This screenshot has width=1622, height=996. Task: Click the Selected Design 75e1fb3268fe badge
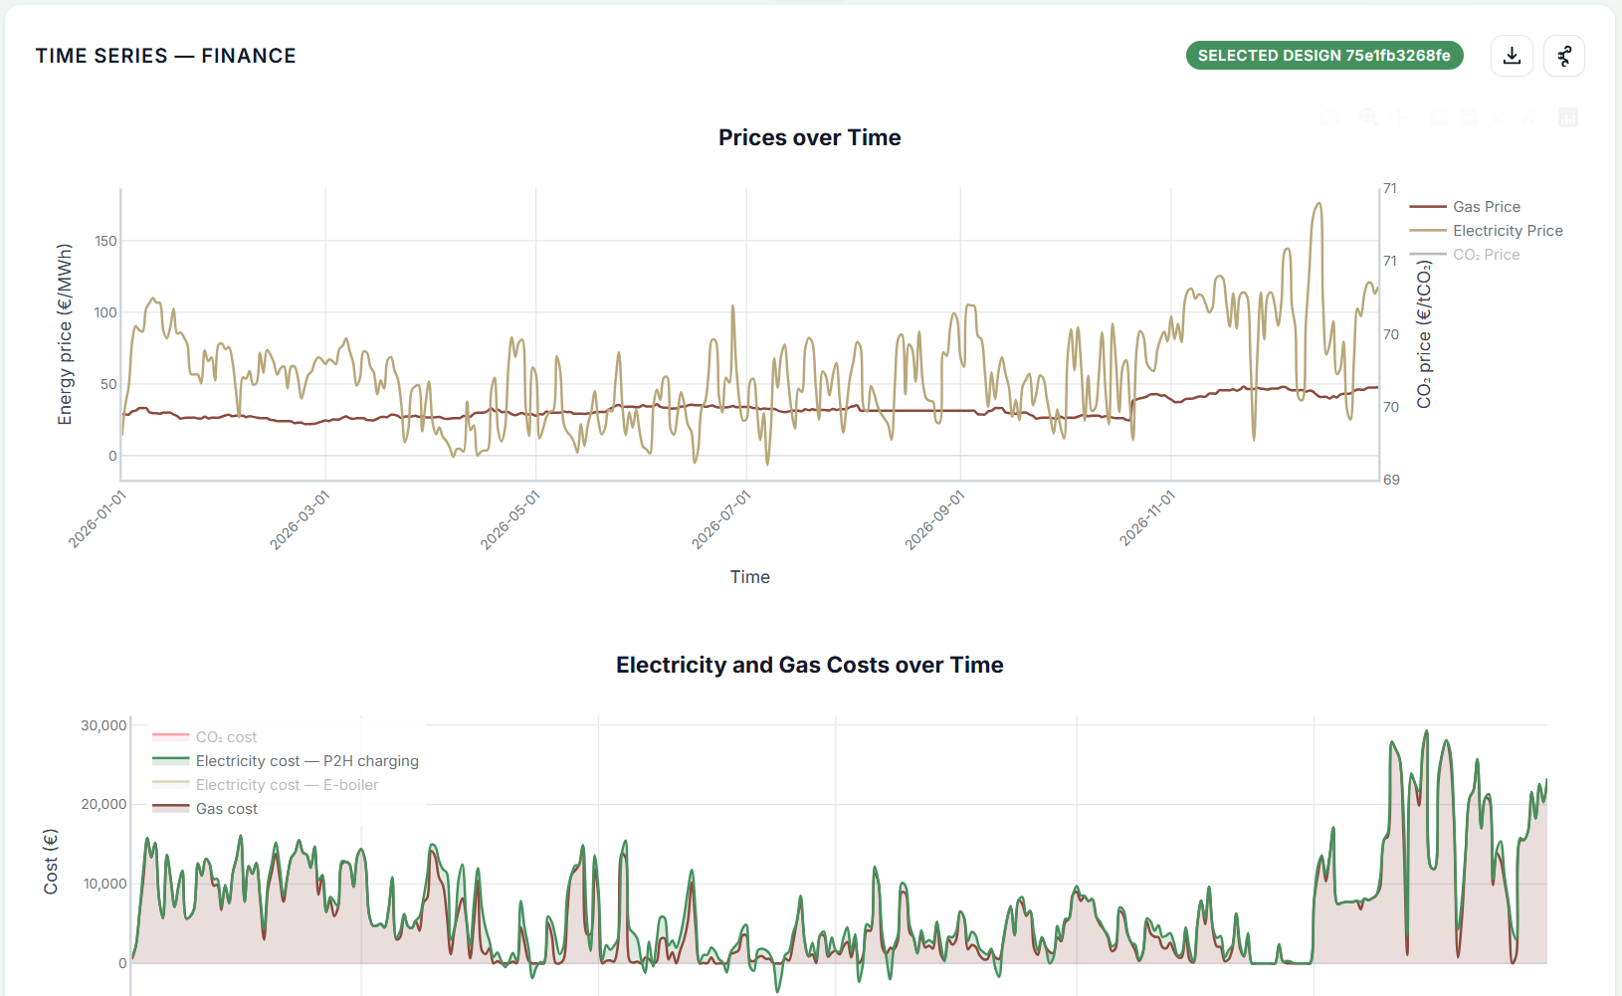click(1323, 56)
